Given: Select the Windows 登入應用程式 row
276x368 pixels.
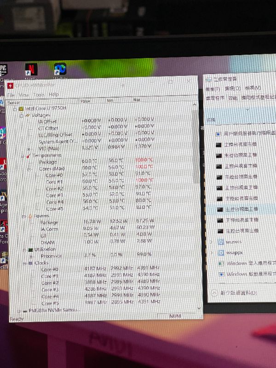Looking at the screenshot, I should tap(242, 264).
